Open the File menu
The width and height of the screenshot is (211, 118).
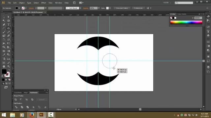9,3
